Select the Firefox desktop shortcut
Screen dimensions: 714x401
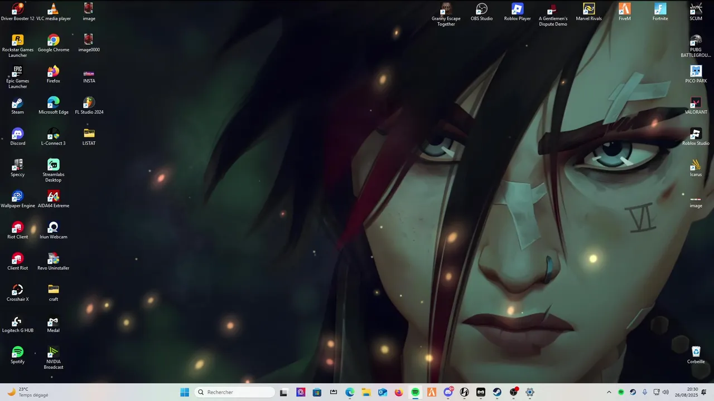coord(54,74)
